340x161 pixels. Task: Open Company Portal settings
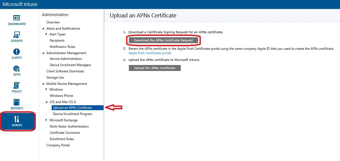[x=58, y=145]
